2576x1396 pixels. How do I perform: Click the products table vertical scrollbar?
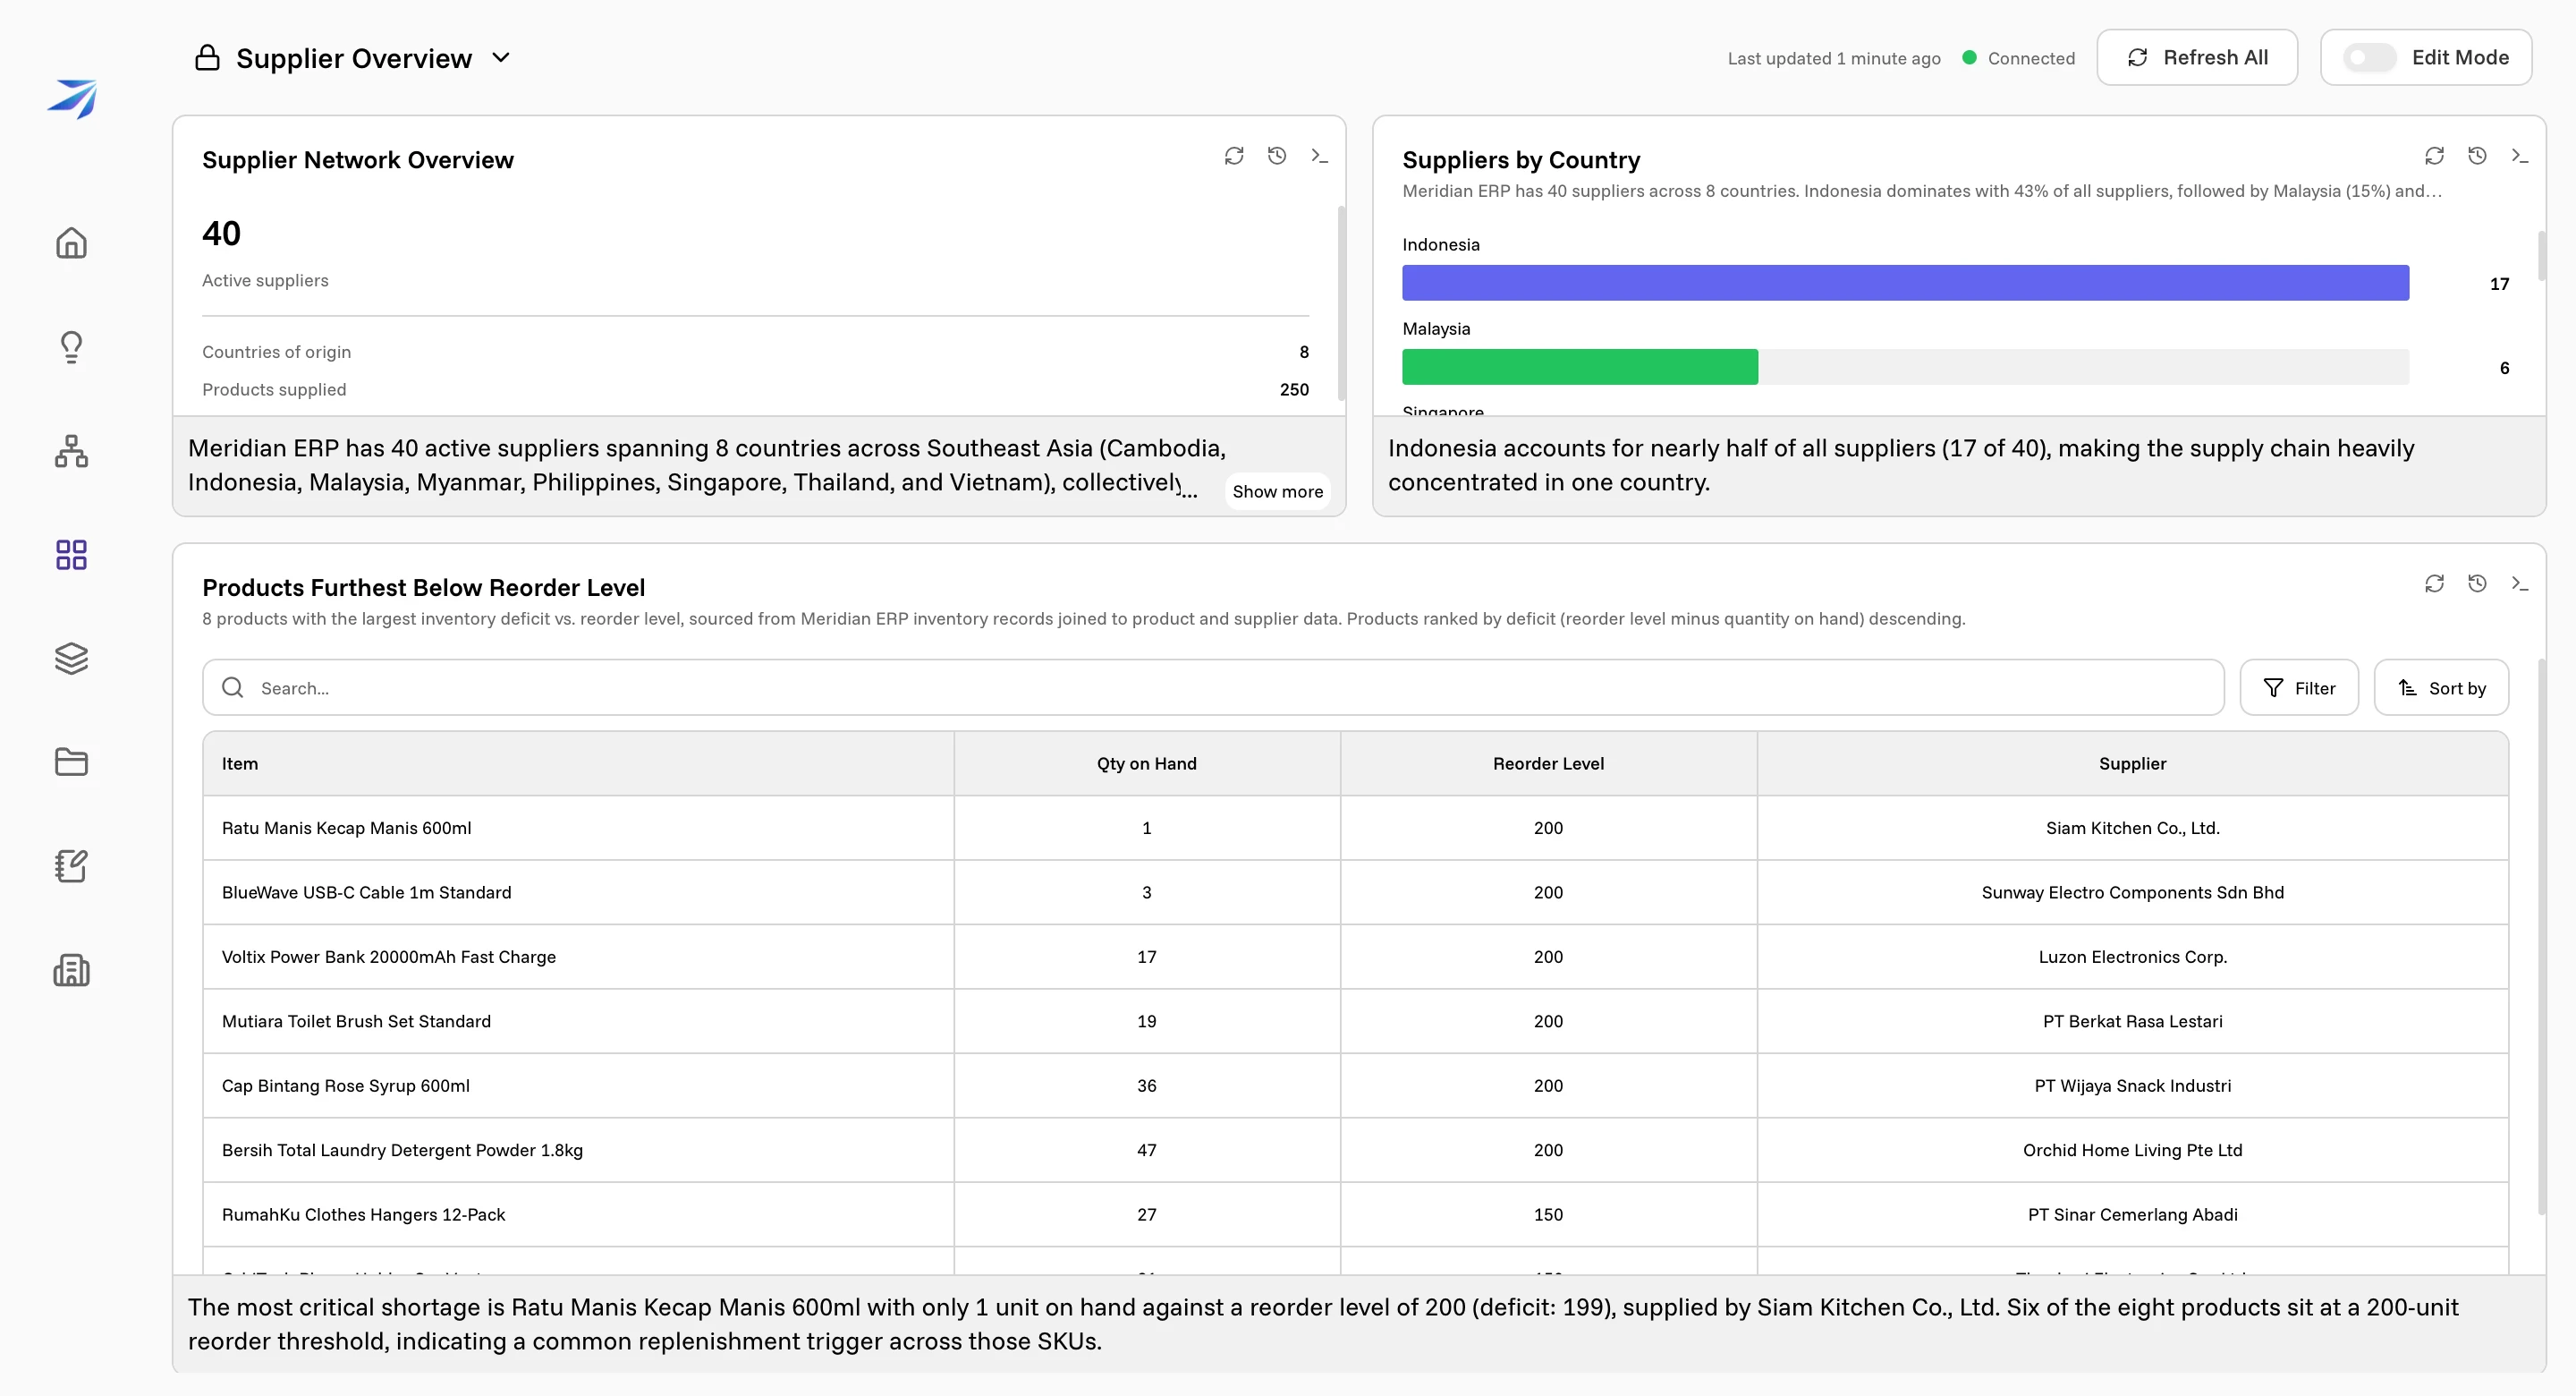pos(2541,936)
